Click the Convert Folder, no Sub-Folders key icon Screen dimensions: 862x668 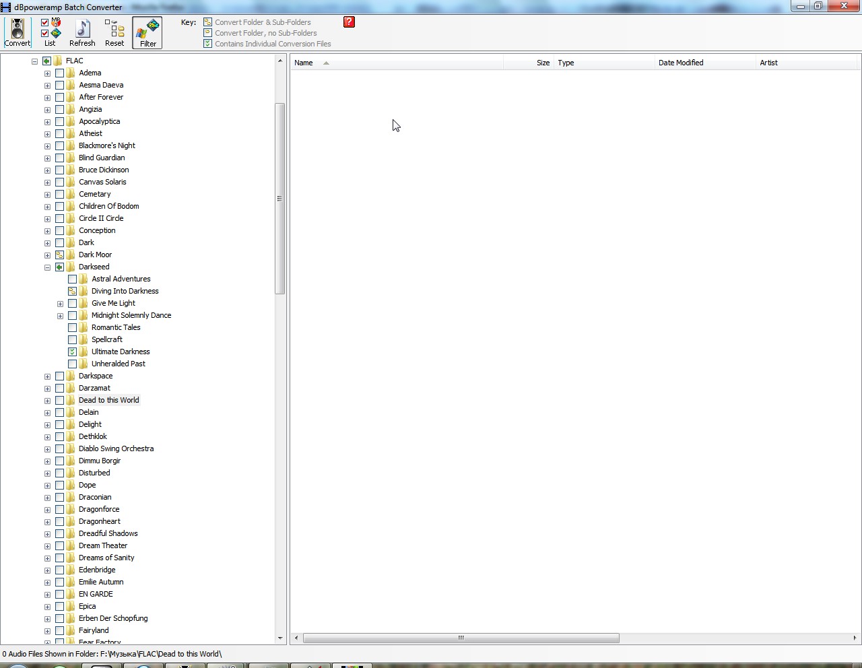(207, 33)
